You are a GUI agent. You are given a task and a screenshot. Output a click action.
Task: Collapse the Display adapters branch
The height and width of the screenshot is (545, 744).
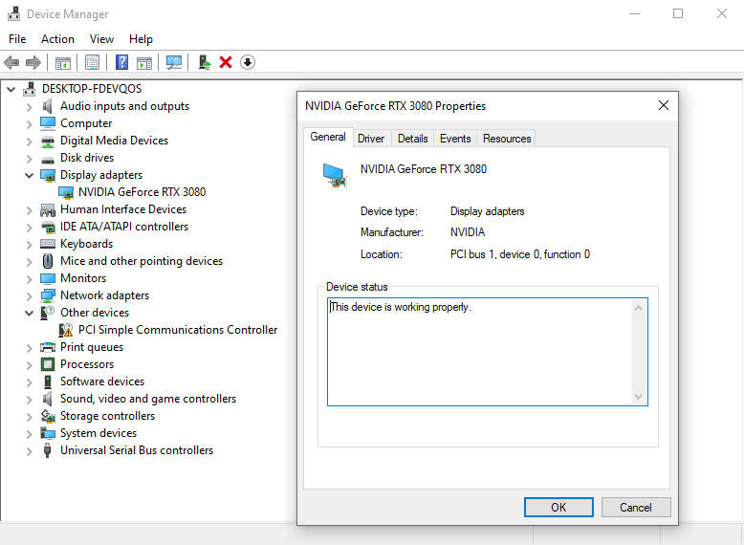[29, 175]
